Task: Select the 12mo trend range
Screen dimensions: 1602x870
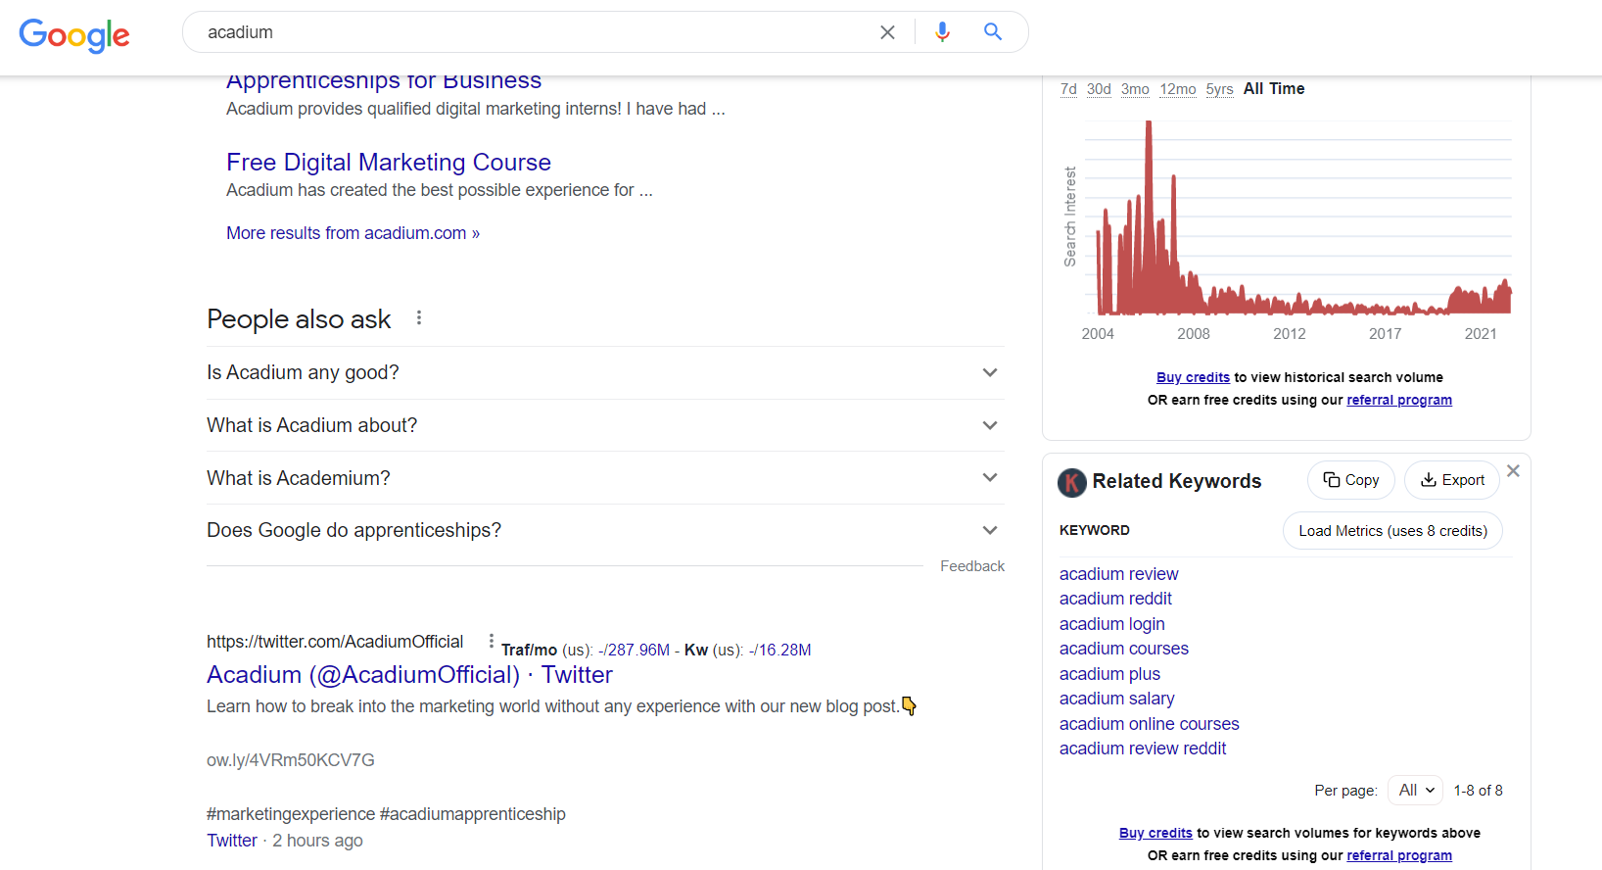Action: pyautogui.click(x=1178, y=89)
